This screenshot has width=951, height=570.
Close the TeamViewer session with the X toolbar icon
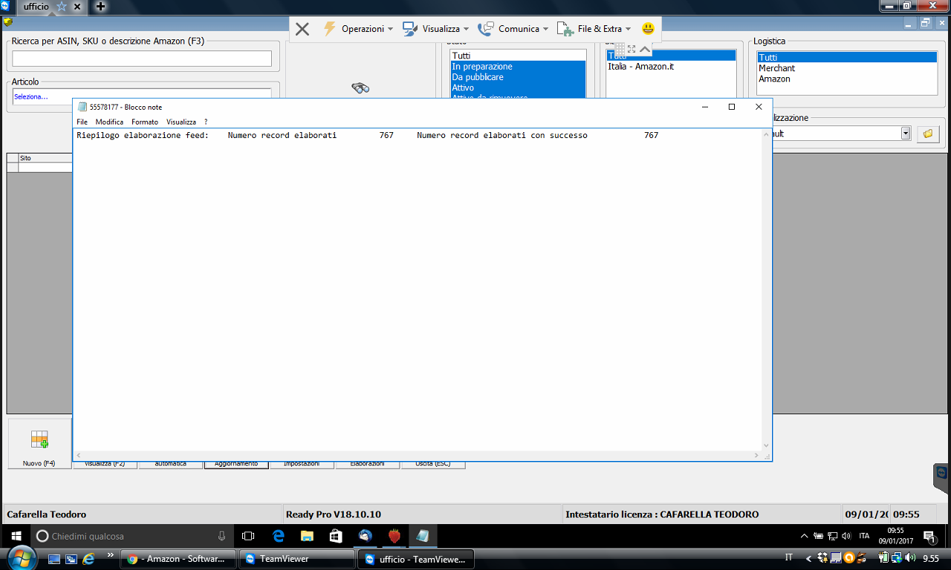point(302,29)
